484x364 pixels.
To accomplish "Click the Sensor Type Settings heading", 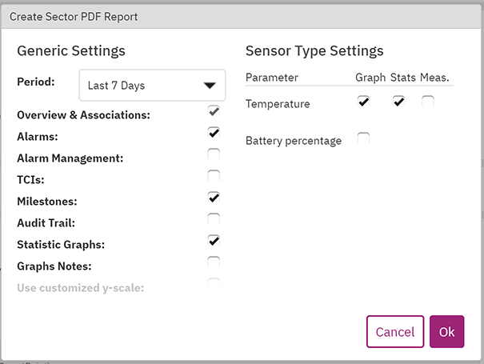I will tap(314, 50).
